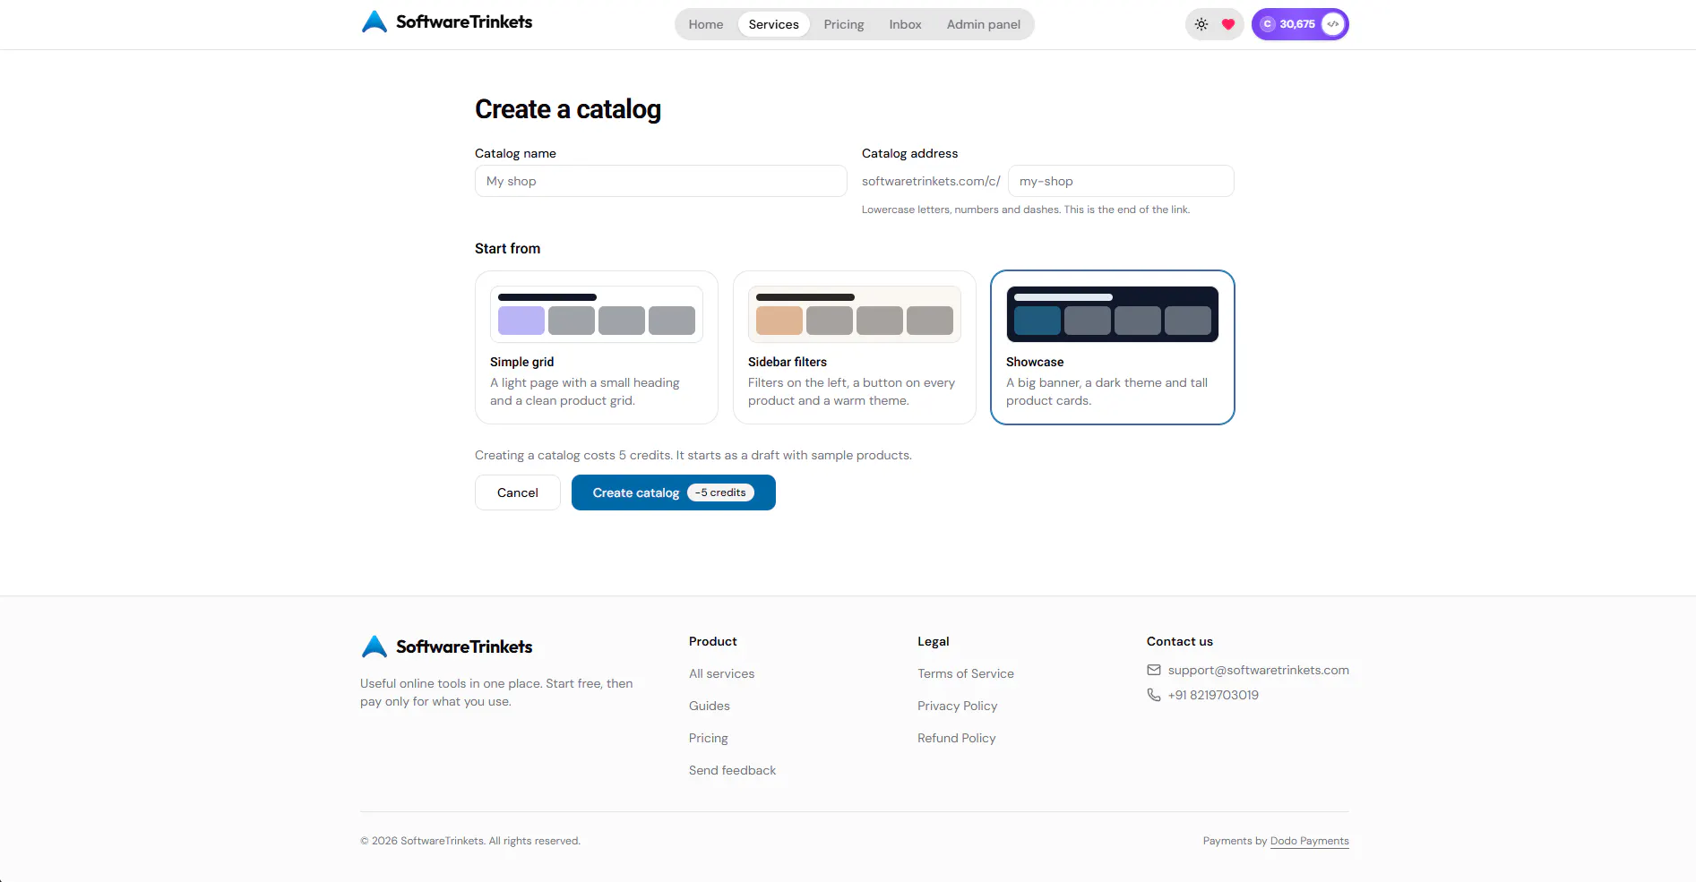
Task: Select the Sidebar filters template
Action: [x=855, y=347]
